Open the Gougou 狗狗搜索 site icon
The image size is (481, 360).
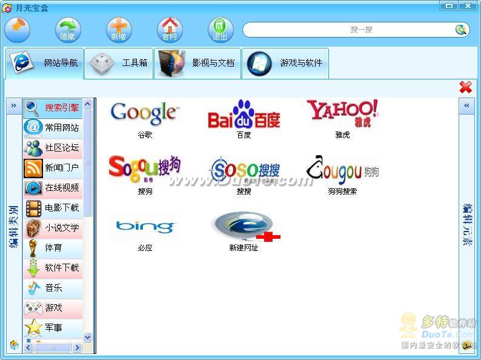click(x=343, y=170)
